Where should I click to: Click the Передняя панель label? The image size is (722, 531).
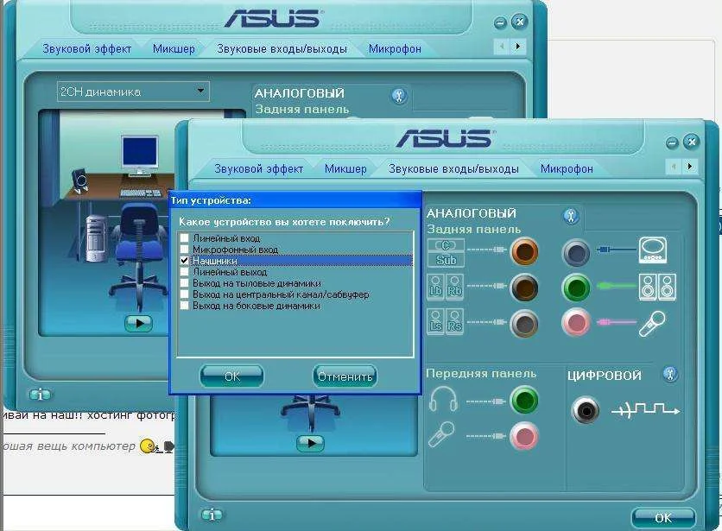[481, 374]
